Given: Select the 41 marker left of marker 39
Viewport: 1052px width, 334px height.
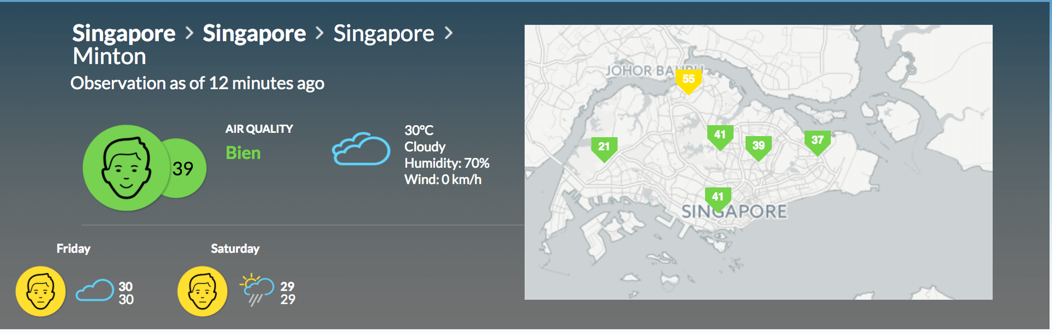Looking at the screenshot, I should click(721, 137).
